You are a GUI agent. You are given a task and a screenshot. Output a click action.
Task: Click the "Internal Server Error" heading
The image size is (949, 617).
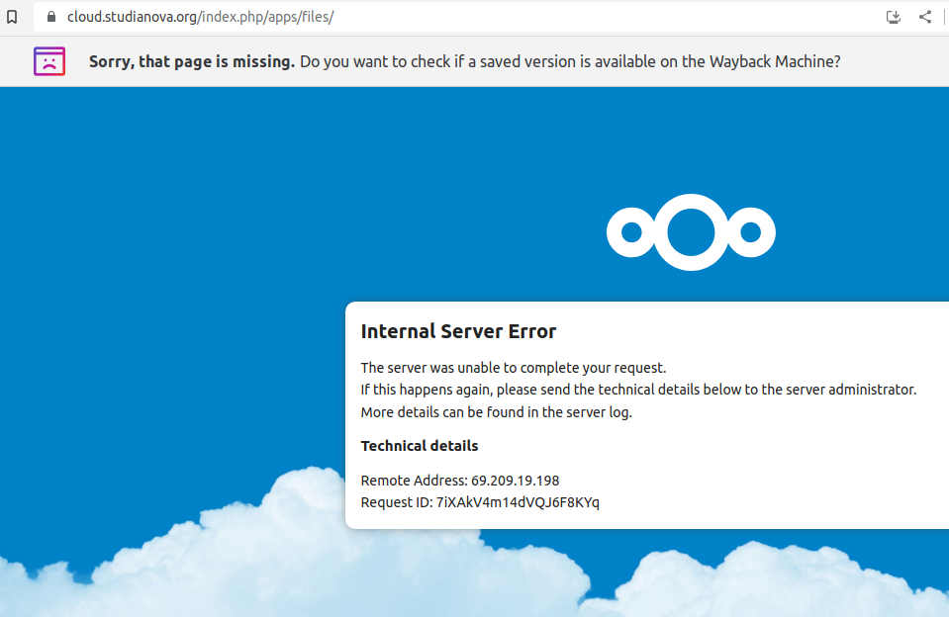click(458, 331)
